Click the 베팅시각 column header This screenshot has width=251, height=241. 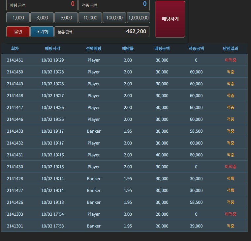[x=52, y=48]
